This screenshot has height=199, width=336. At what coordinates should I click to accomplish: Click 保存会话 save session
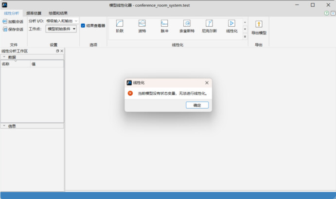pos(13,29)
